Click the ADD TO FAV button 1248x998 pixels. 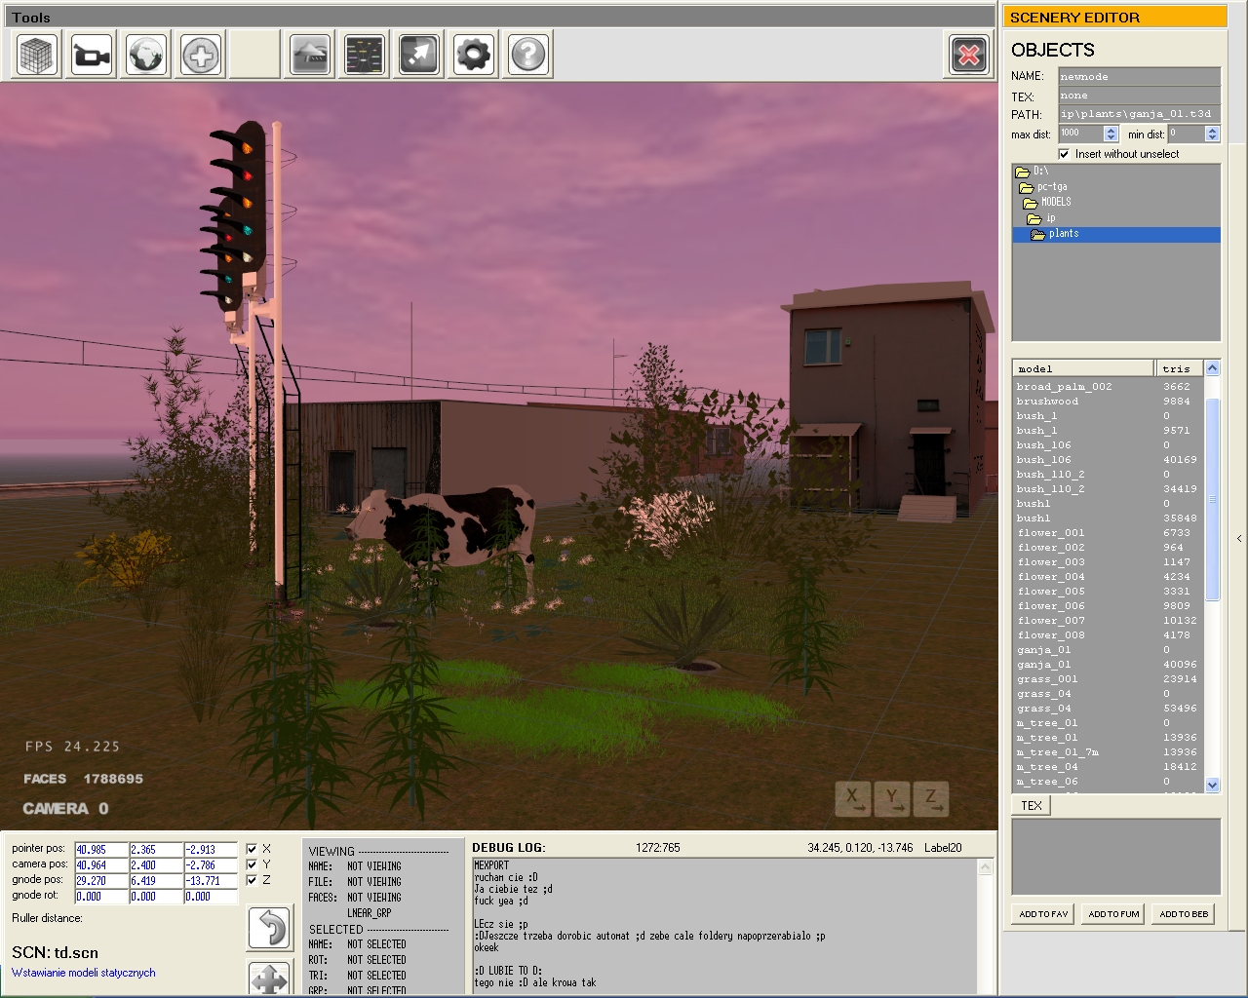pos(1043,914)
